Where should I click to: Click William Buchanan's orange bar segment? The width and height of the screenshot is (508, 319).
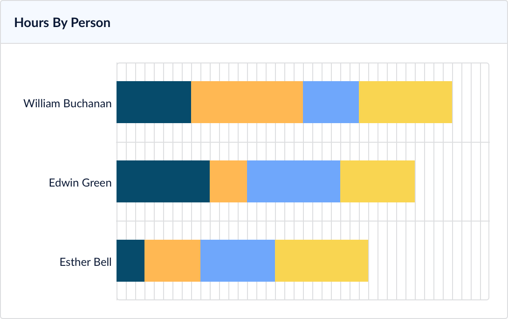tap(247, 102)
